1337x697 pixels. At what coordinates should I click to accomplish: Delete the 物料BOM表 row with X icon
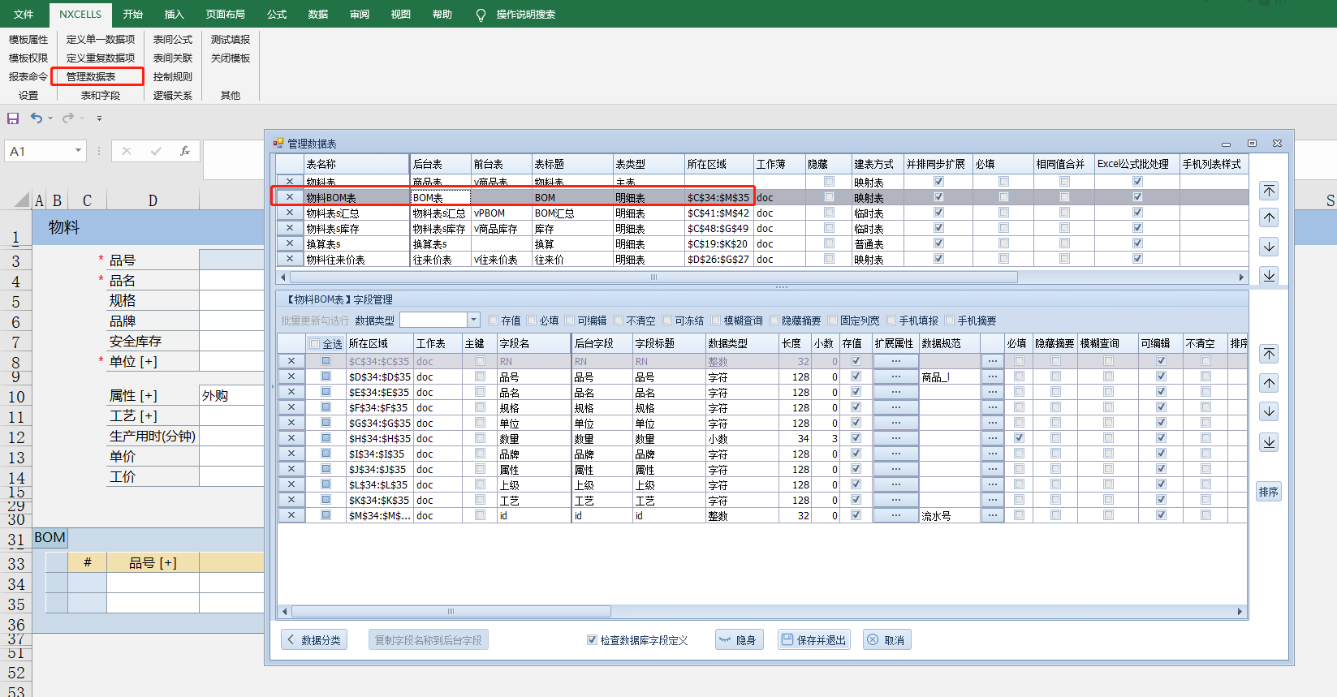pos(290,197)
